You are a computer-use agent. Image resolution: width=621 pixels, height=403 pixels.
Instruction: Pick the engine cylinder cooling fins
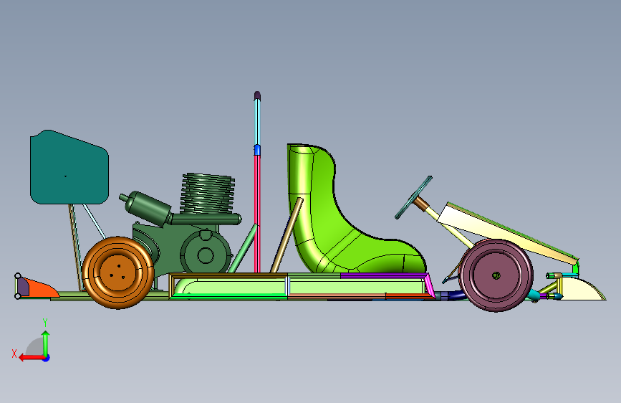[x=208, y=193]
